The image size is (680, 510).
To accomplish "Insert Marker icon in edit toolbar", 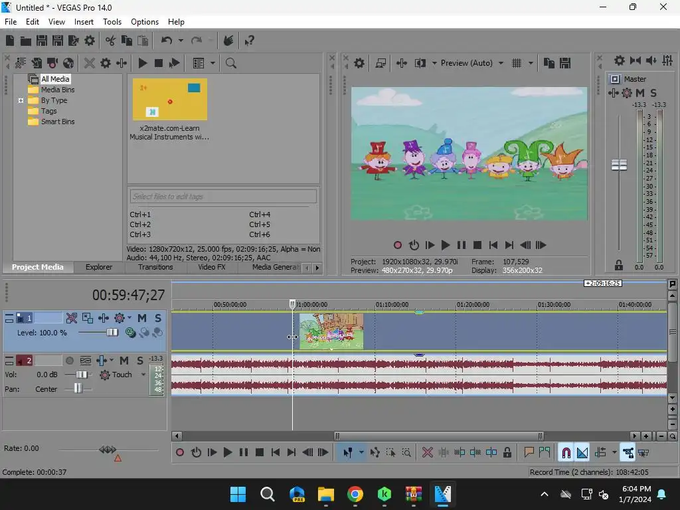I will point(529,453).
